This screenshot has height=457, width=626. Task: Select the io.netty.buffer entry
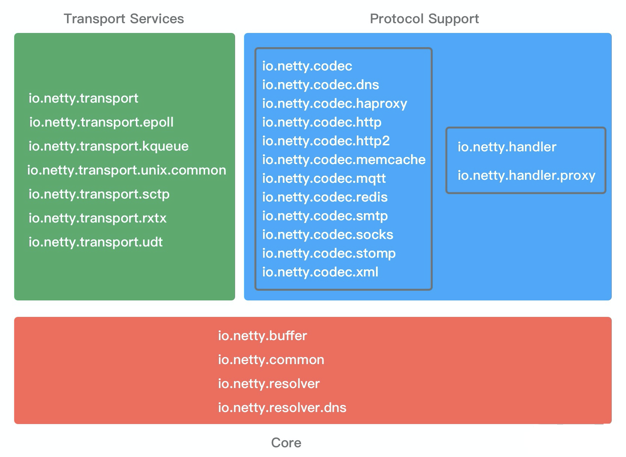pos(262,336)
